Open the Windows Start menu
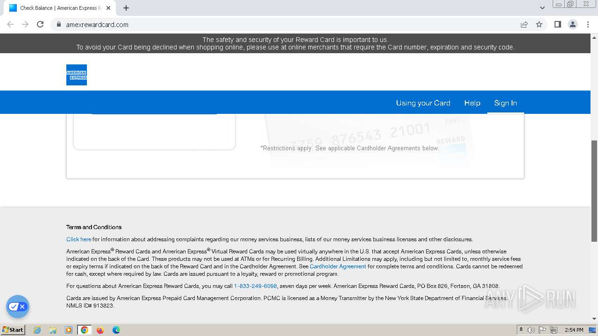Image resolution: width=598 pixels, height=336 pixels. point(13,329)
